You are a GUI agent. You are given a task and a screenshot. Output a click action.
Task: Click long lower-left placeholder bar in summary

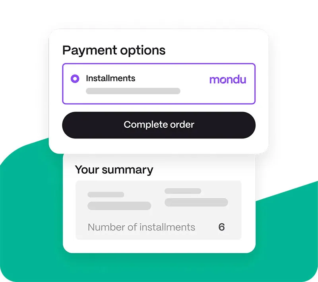pyautogui.click(x=119, y=206)
